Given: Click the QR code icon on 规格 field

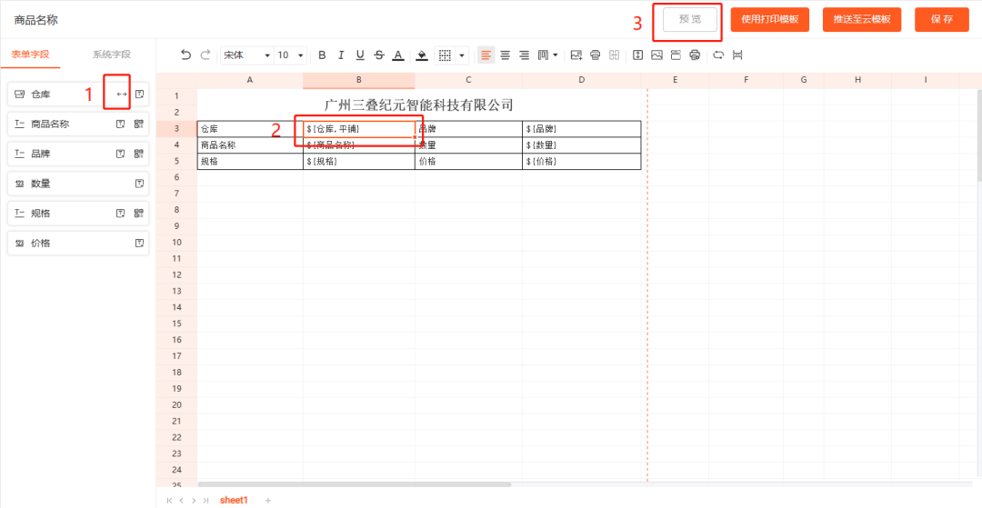Looking at the screenshot, I should 139,214.
